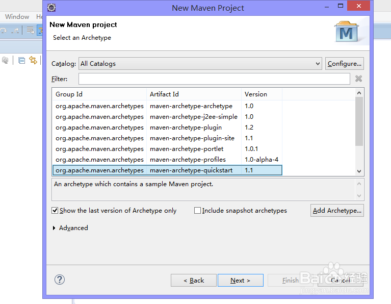Select maven-archetype-j2ee-simple row
The width and height of the screenshot is (391, 304).
[167, 117]
